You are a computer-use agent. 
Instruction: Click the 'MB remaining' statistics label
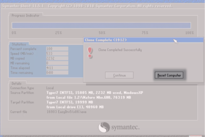[x=20, y=63]
